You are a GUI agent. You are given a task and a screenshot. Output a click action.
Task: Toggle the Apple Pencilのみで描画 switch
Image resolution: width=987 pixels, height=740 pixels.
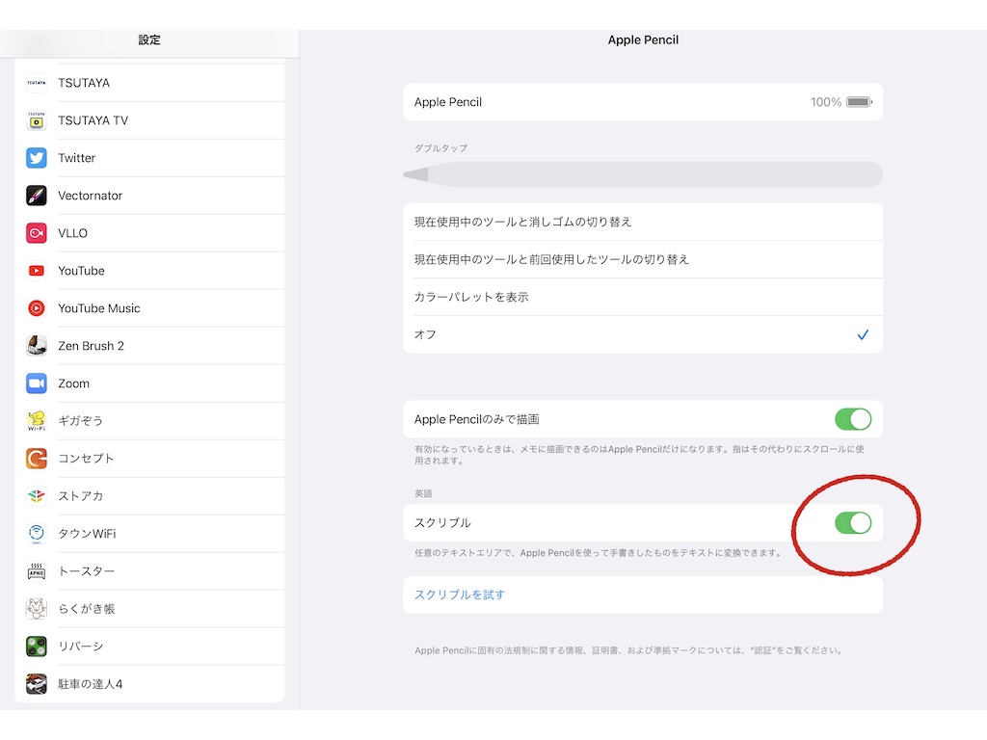coord(852,419)
